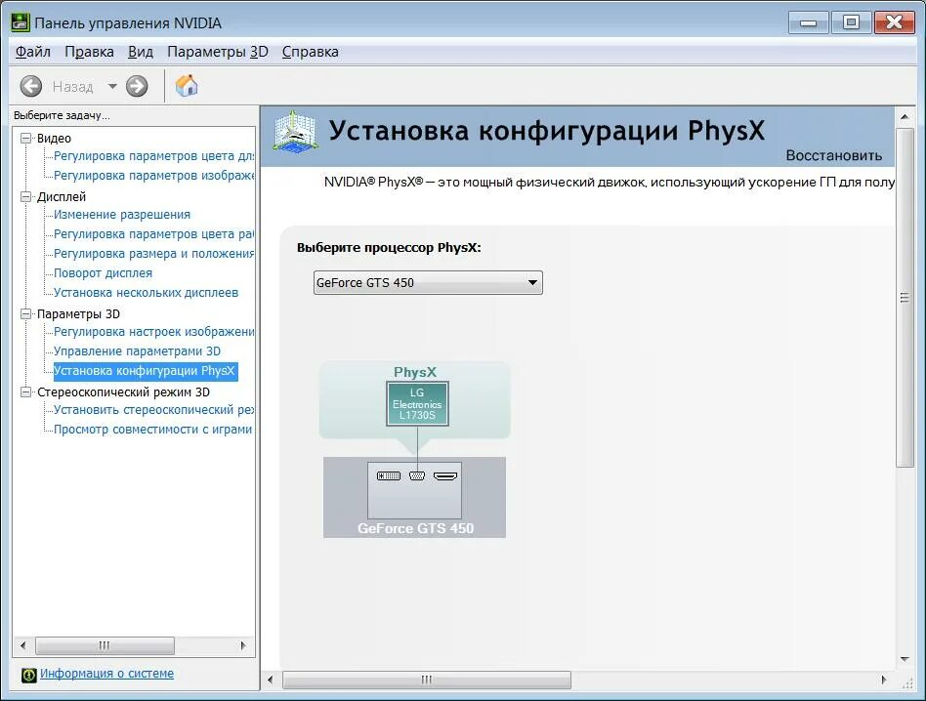The width and height of the screenshot is (926, 701).
Task: Click task pane horizontal scrollbar thumb
Action: pyautogui.click(x=105, y=645)
